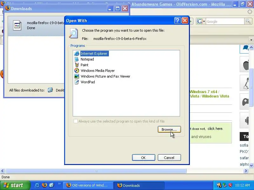Viewport: 254px width, 190px height.
Task: Click the Show Desktop Quick Launch icon
Action: (51, 185)
